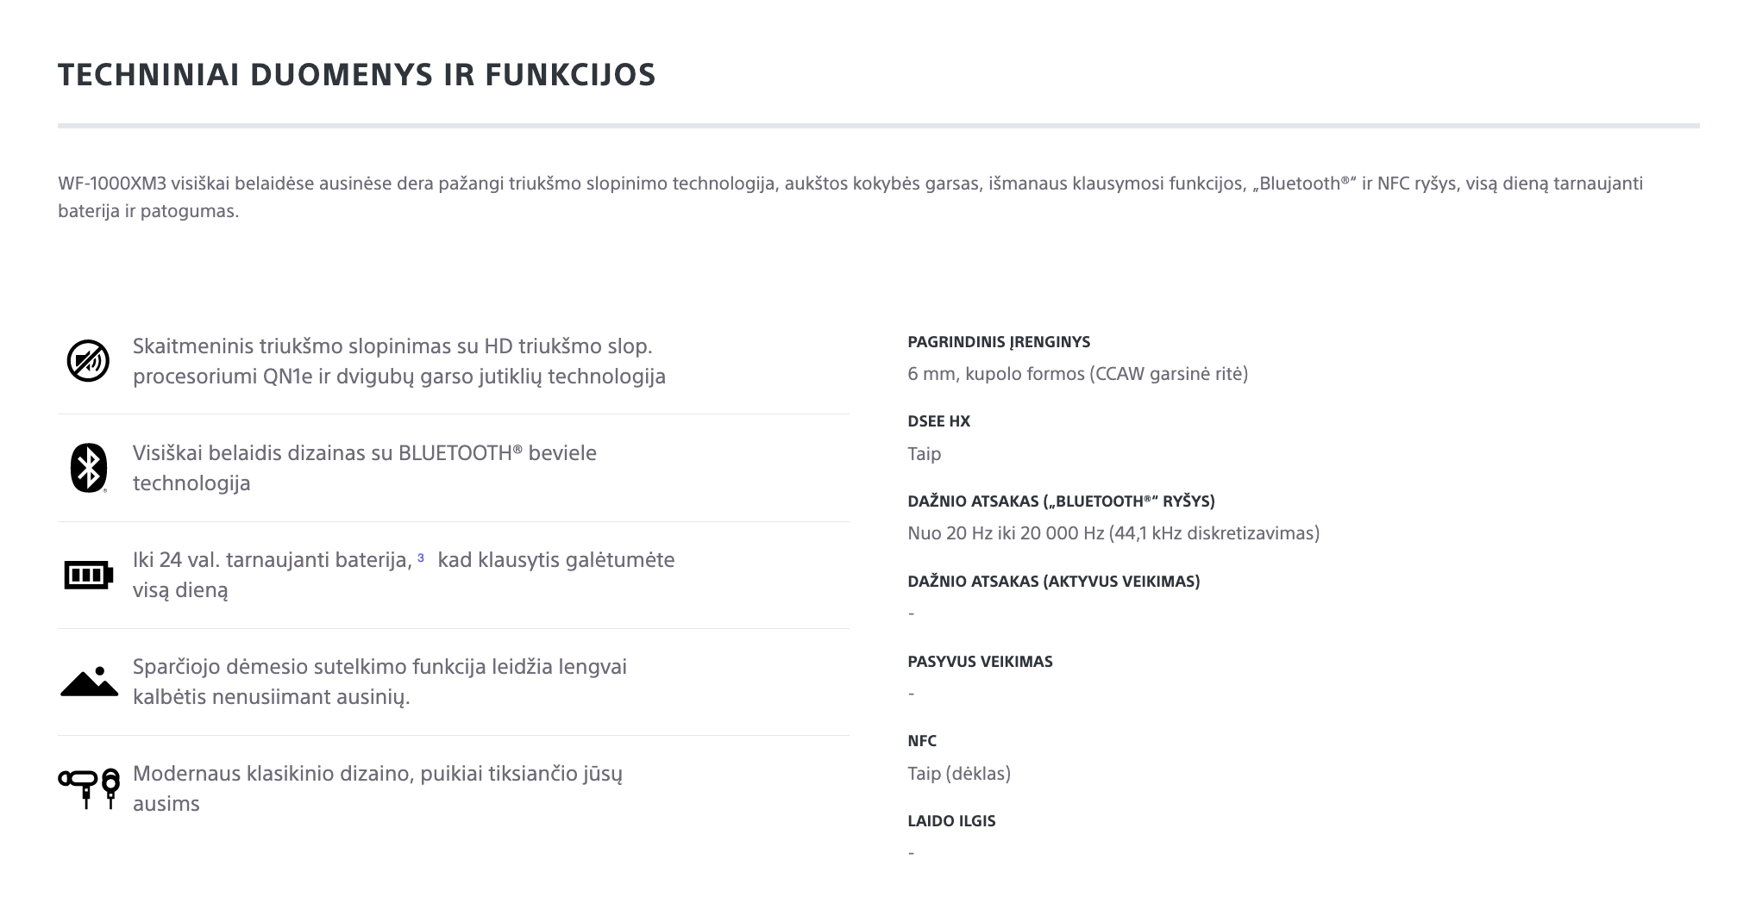This screenshot has width=1756, height=903.
Task: Click the Bluetooth logo icon
Action: pos(88,468)
